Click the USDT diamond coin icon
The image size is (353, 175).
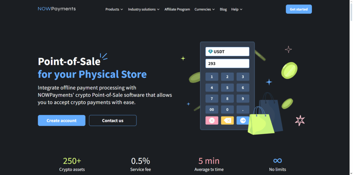pyautogui.click(x=211, y=52)
